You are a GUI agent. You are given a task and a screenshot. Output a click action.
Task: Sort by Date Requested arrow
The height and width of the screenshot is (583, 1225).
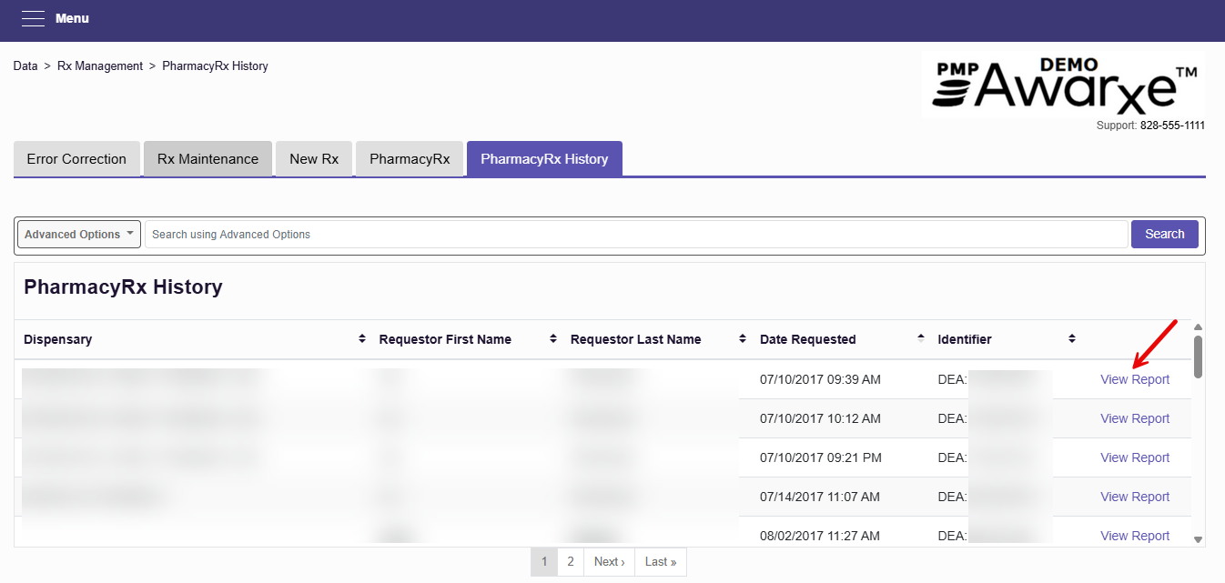(x=921, y=339)
